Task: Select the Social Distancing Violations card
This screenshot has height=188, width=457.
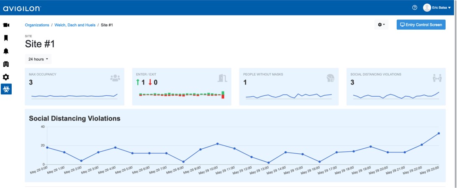Action: (396, 86)
